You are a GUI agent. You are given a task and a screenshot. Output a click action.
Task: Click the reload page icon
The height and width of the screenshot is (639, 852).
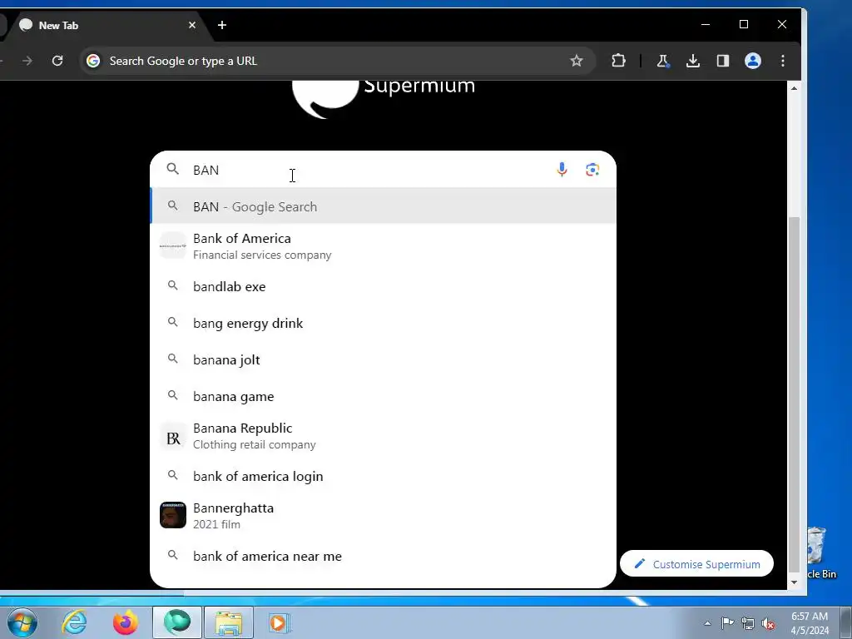pyautogui.click(x=57, y=61)
